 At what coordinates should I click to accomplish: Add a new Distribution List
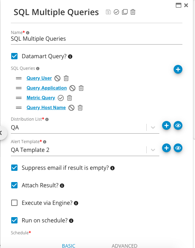tap(166, 126)
